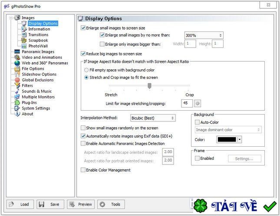280x216 pixels.
Task: Open the black background Color swatch picker
Action: tap(229, 139)
